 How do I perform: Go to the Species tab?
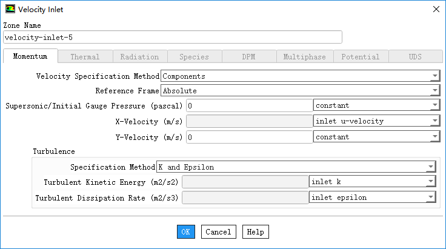194,57
